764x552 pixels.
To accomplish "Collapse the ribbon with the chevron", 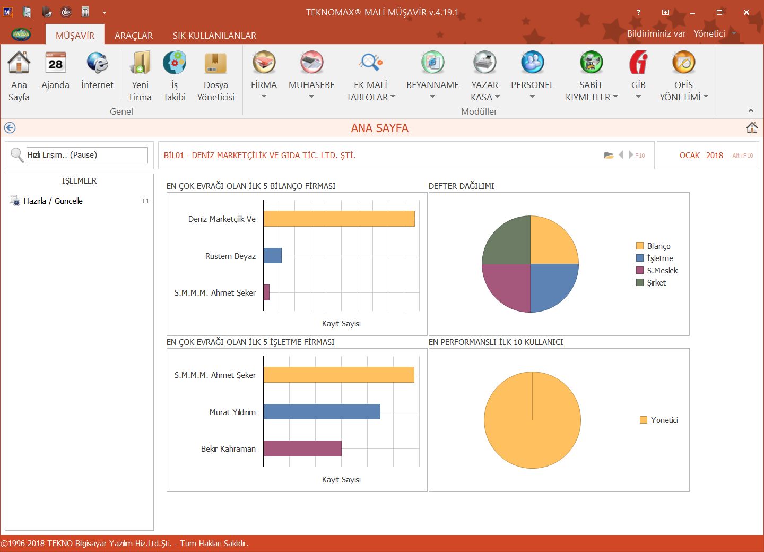I will coord(751,110).
